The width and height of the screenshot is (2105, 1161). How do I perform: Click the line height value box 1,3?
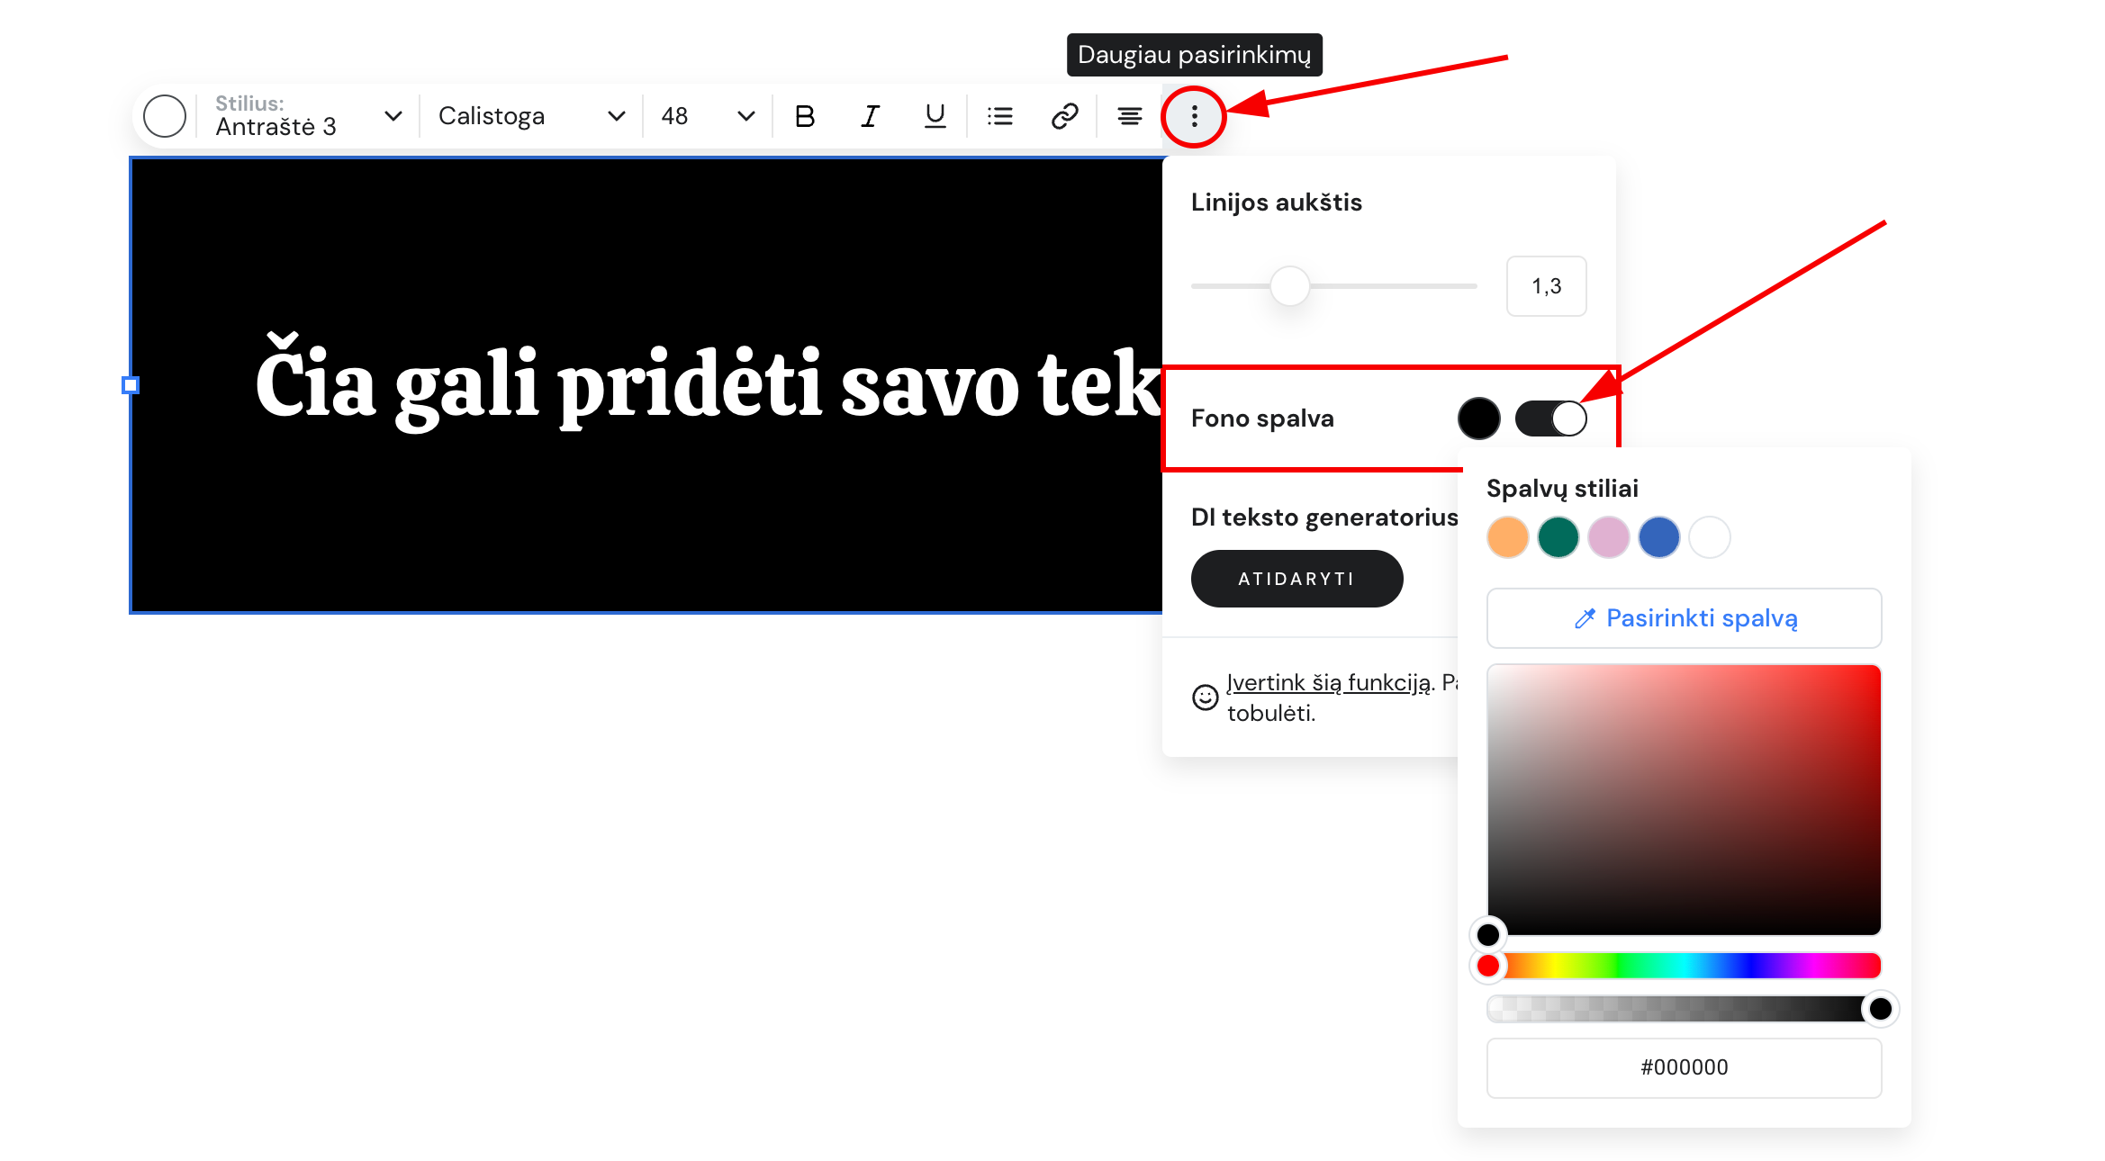pos(1546,286)
